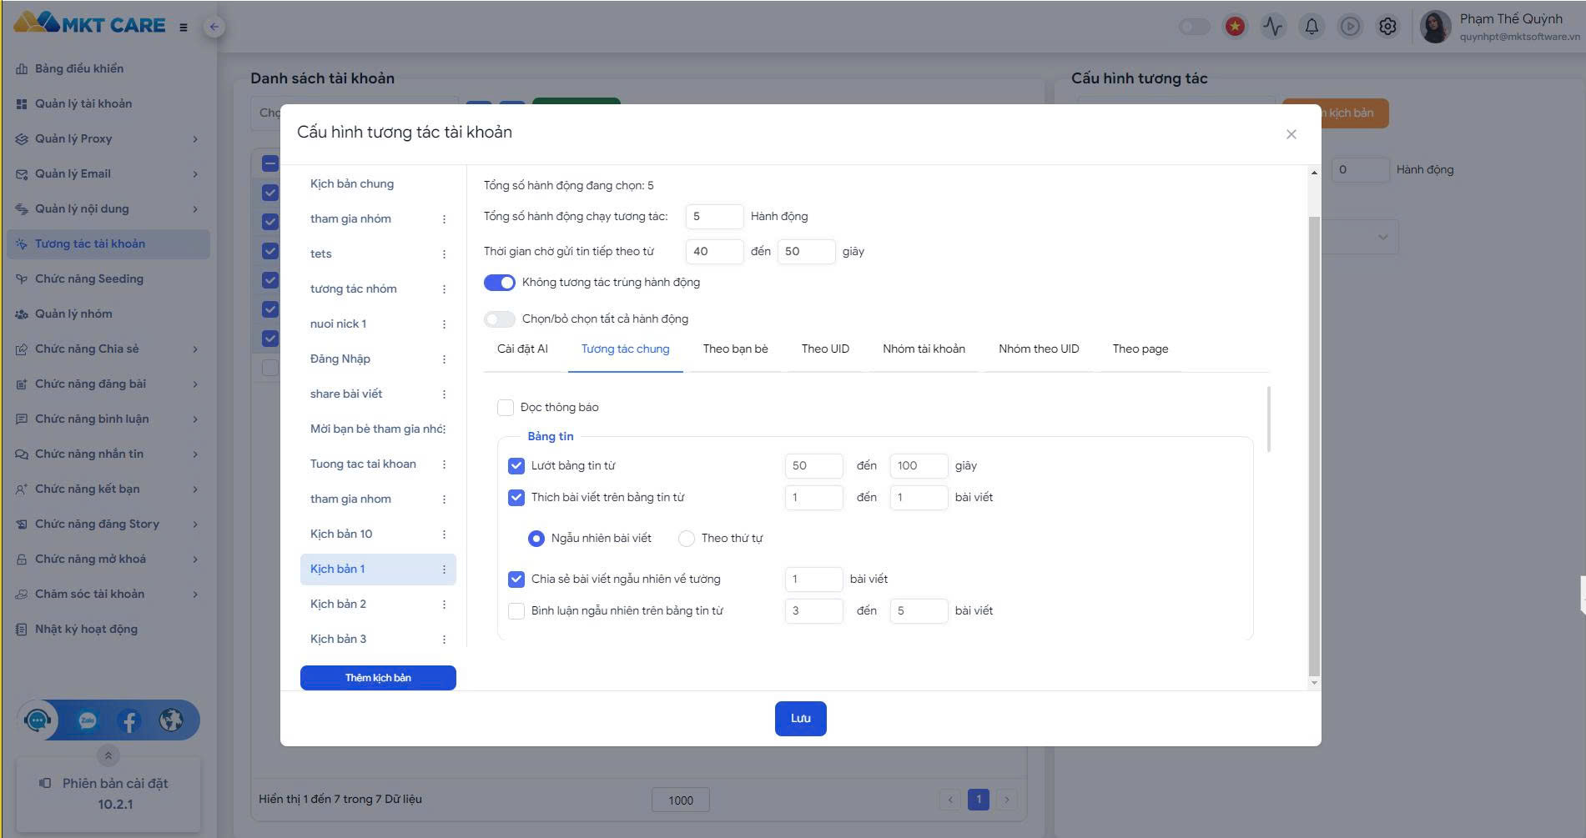Select Kịch bản 2 in script list
The width and height of the screenshot is (1586, 838).
tap(378, 605)
